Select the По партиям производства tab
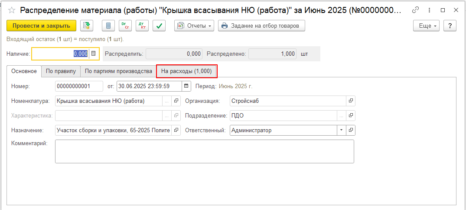The width and height of the screenshot is (466, 210). click(118, 71)
